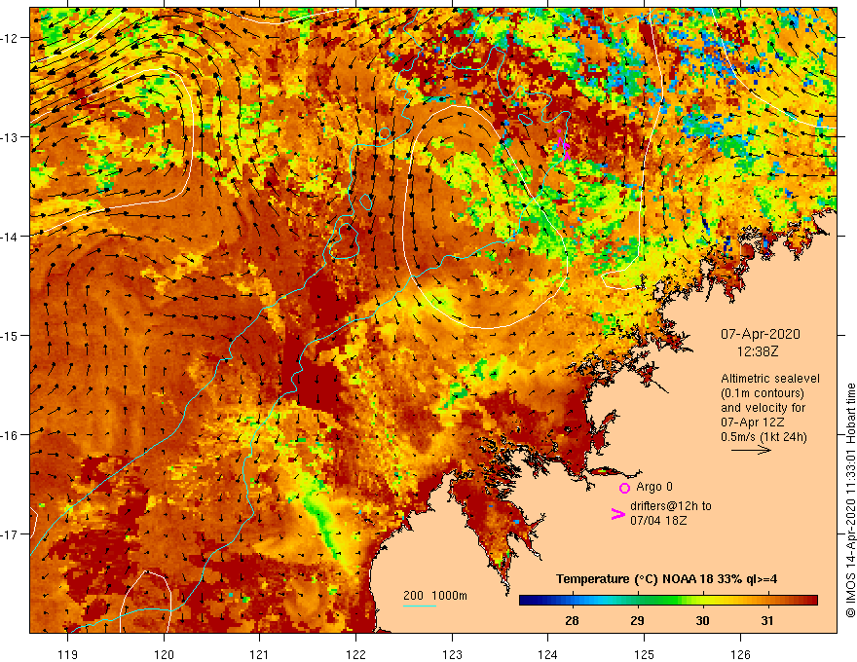Click the '200 1000m' depth contour label

pyautogui.click(x=435, y=596)
